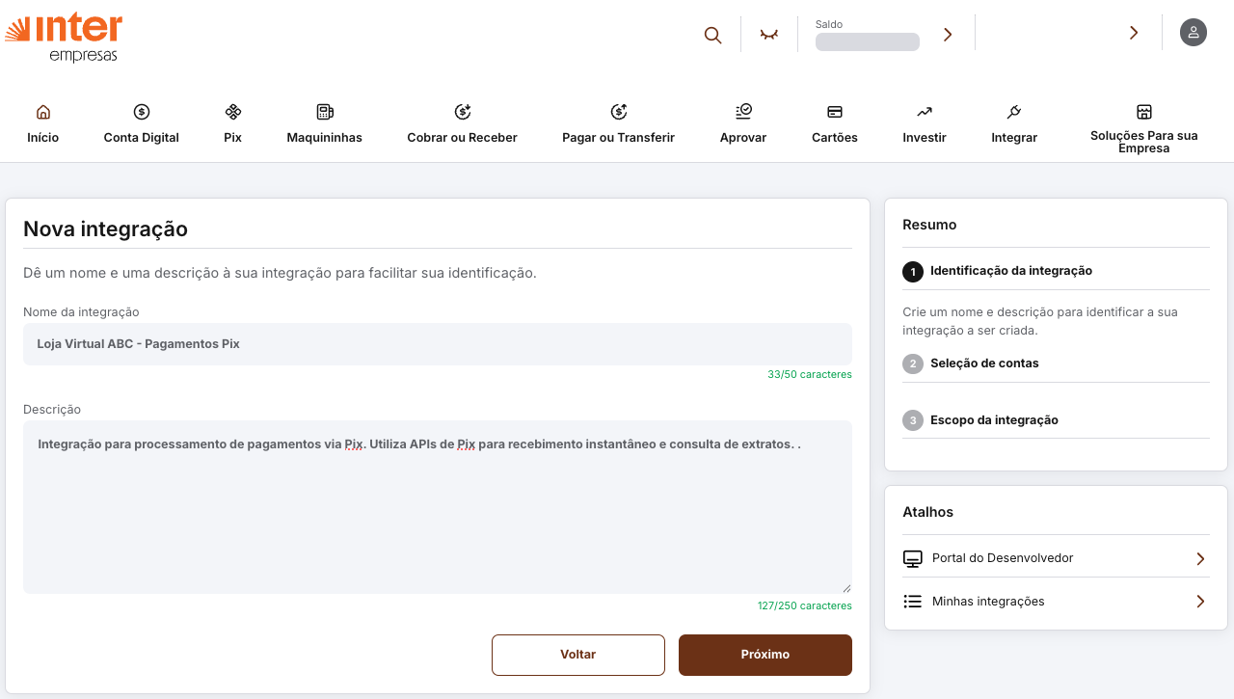Select the Maquininhas card machine icon

[x=324, y=112]
